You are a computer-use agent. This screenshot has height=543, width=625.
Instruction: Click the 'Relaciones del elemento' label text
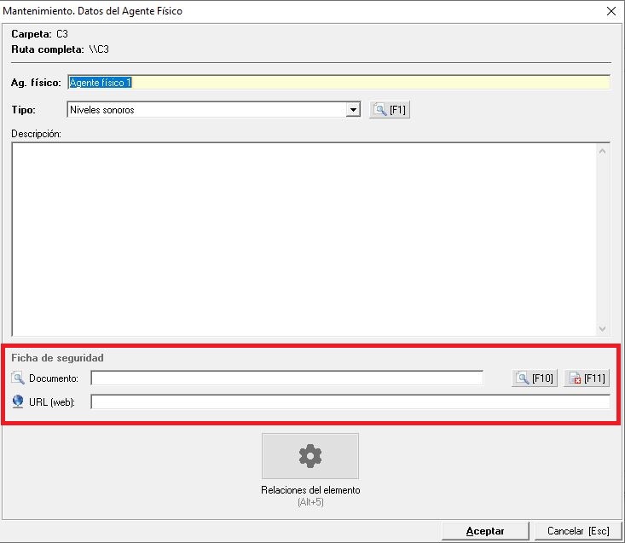pyautogui.click(x=310, y=490)
